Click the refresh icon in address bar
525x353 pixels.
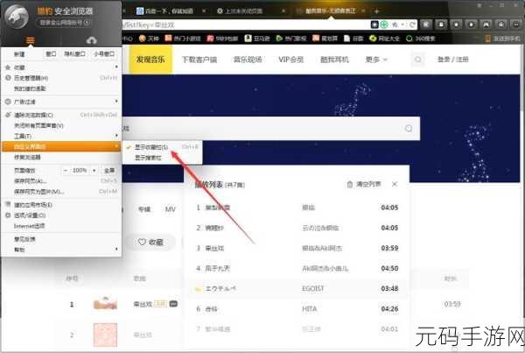(x=412, y=25)
